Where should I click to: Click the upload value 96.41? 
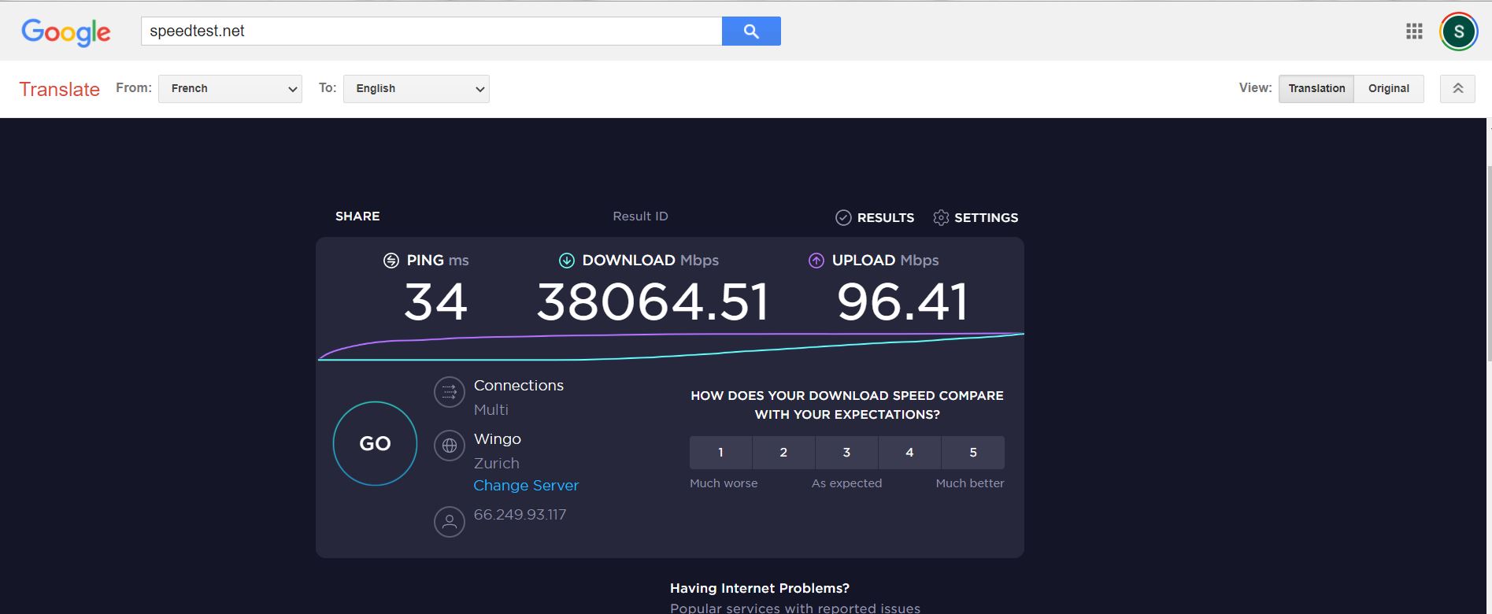point(902,302)
